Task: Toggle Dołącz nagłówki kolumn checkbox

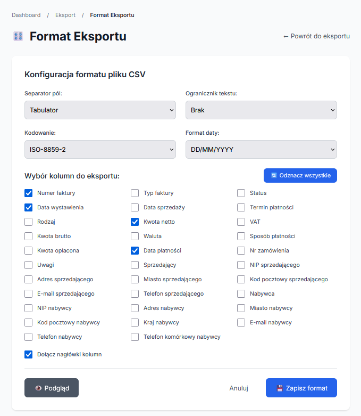Action: [29, 354]
